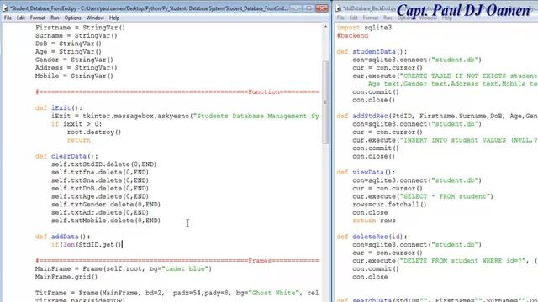Open Options menu in FrontEnd window
The image size is (538, 302).
click(73, 18)
